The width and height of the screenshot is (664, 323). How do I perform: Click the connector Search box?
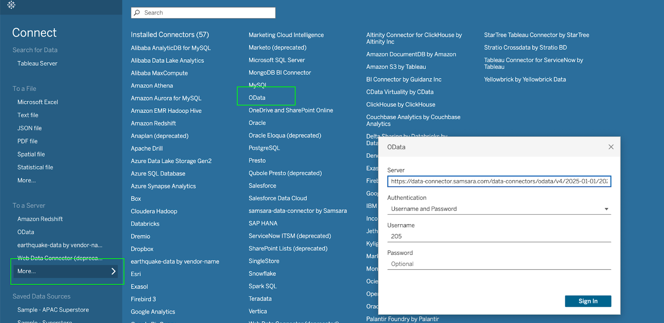pos(203,13)
